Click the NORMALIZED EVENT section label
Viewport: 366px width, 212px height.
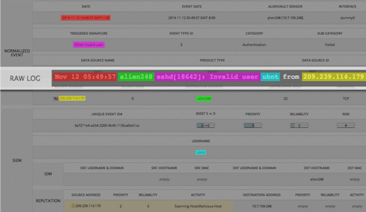[x=17, y=53]
